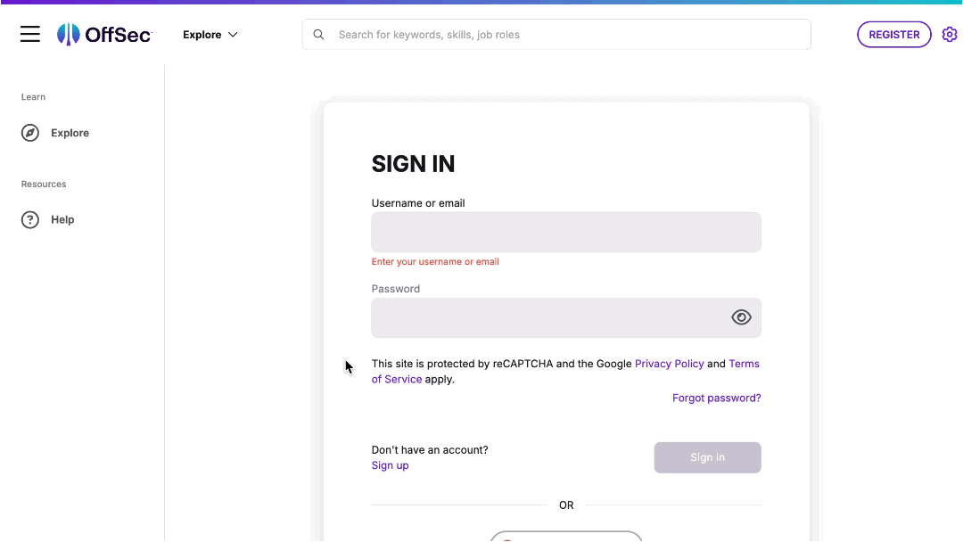Expand the Explore dropdown in header
The height and width of the screenshot is (542, 963).
coord(210,35)
